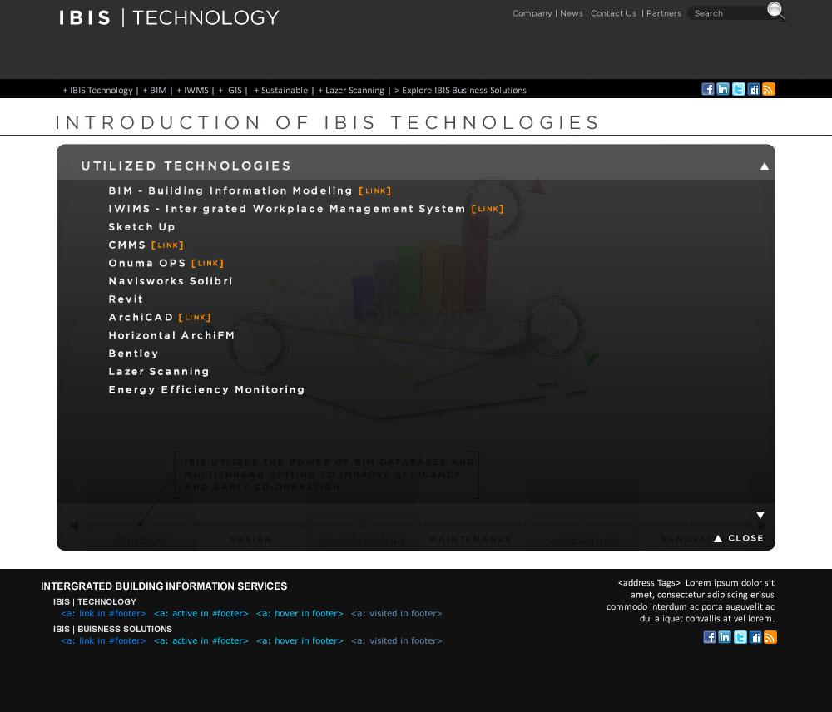Follow the [LINK] beside ArchiCAD
832x712 pixels.
195,317
